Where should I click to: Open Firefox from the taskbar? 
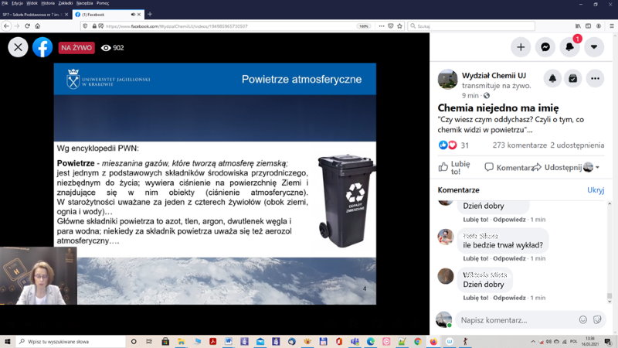coord(433,342)
